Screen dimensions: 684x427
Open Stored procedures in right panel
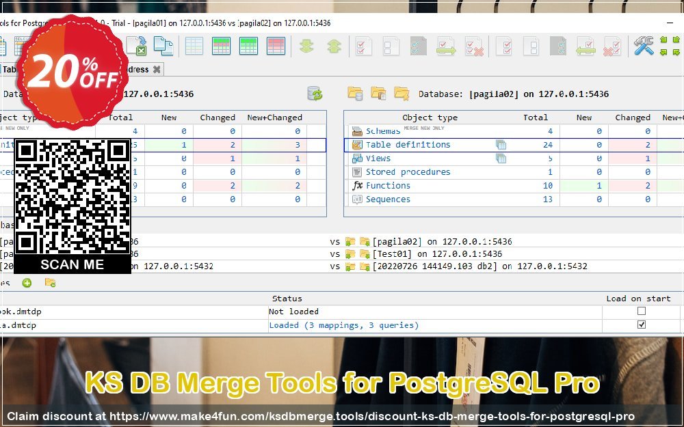[x=408, y=171]
